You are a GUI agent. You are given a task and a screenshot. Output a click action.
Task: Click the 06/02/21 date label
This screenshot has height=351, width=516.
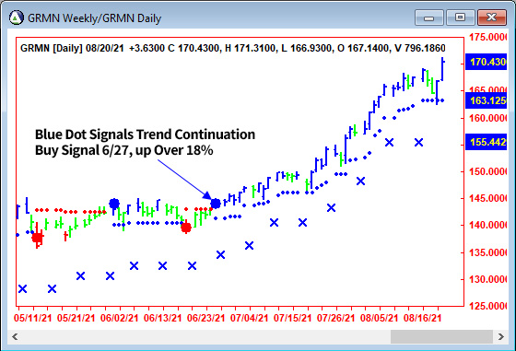click(x=119, y=318)
